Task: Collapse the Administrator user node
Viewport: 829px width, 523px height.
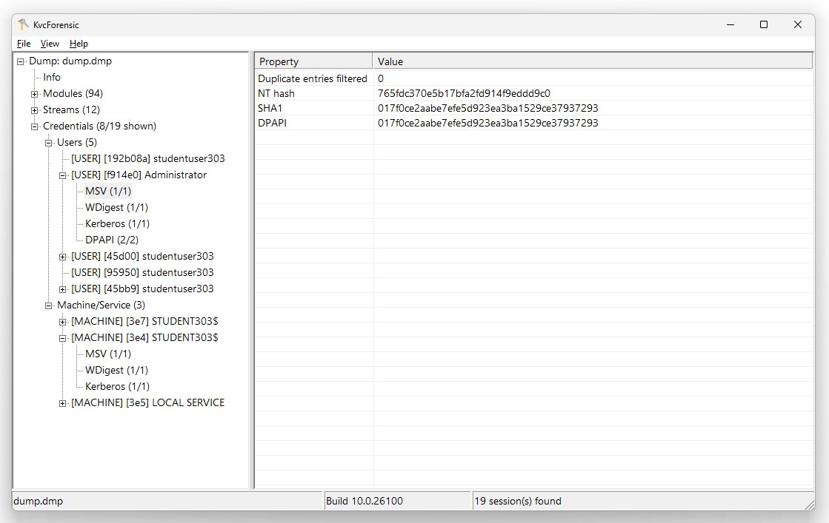Action: 63,175
